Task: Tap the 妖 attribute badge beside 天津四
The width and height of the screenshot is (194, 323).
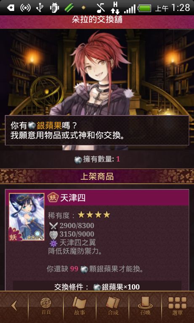Action: (53, 198)
